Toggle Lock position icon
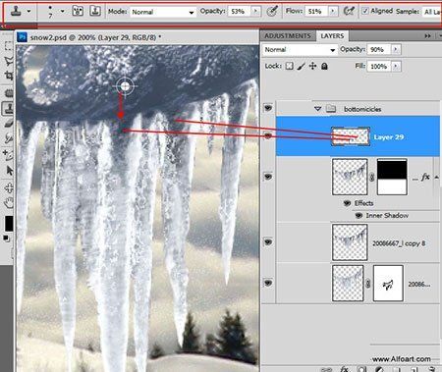The height and width of the screenshot is (372, 442). (312, 66)
